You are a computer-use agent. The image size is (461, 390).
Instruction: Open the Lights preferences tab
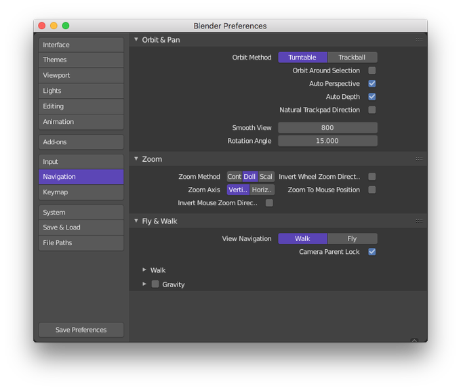click(x=81, y=91)
